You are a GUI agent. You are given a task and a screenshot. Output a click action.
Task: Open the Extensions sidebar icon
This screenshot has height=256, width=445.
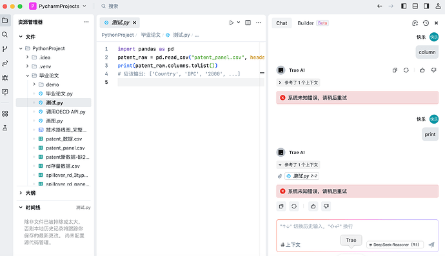coord(5,113)
